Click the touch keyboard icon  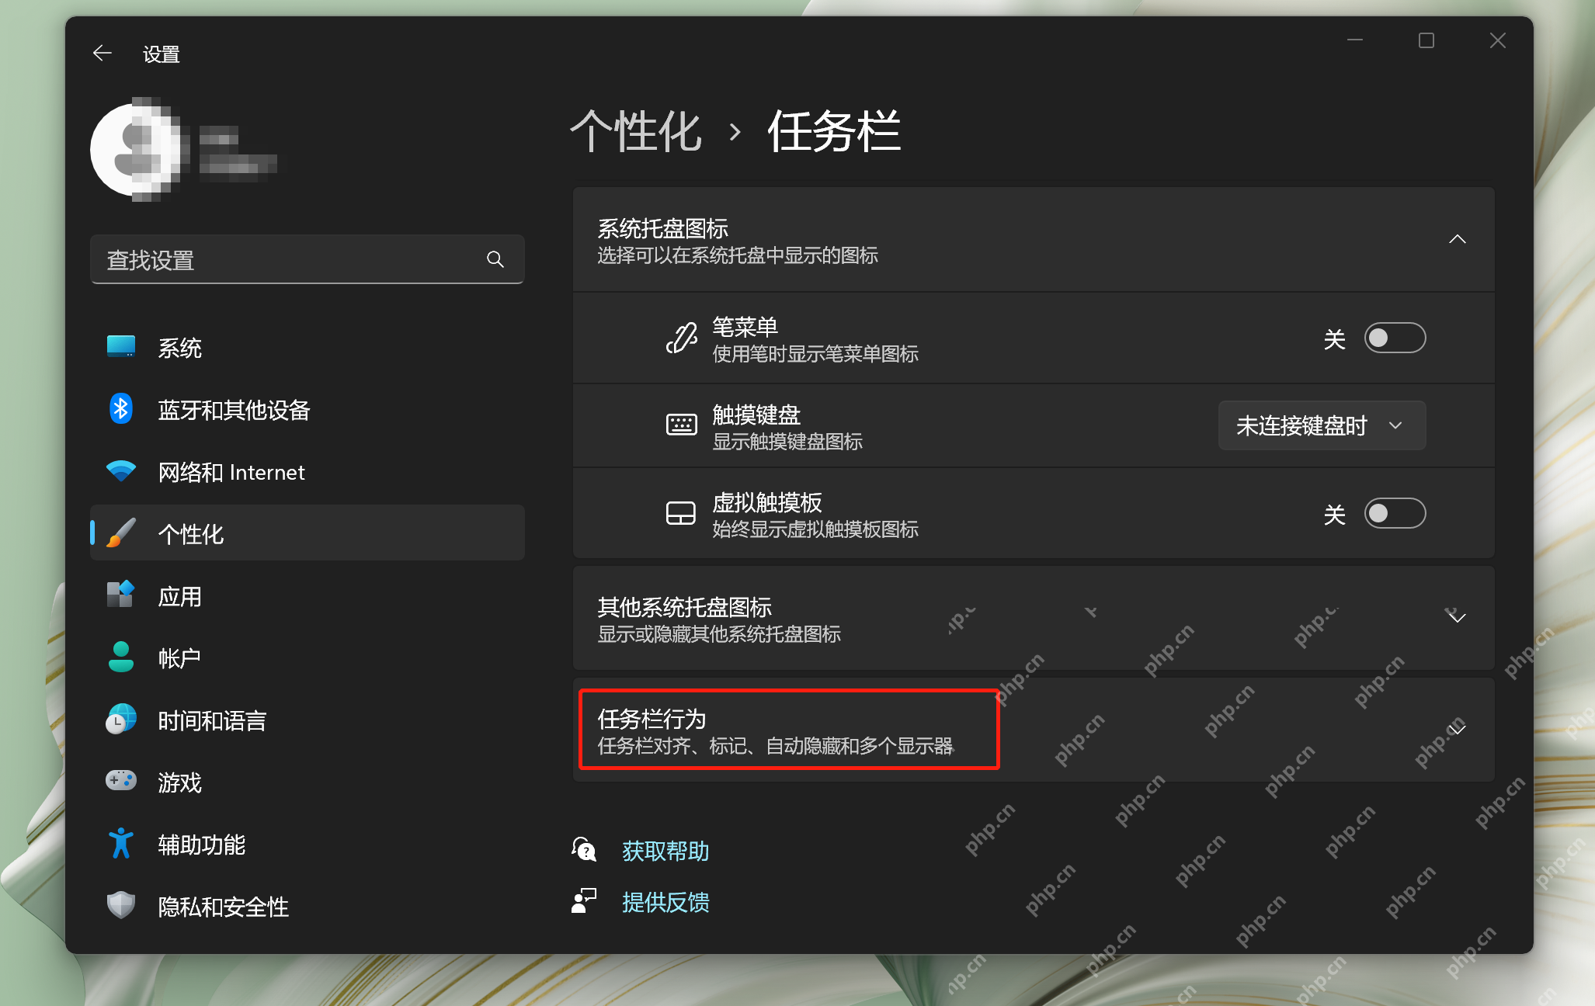[x=682, y=425]
